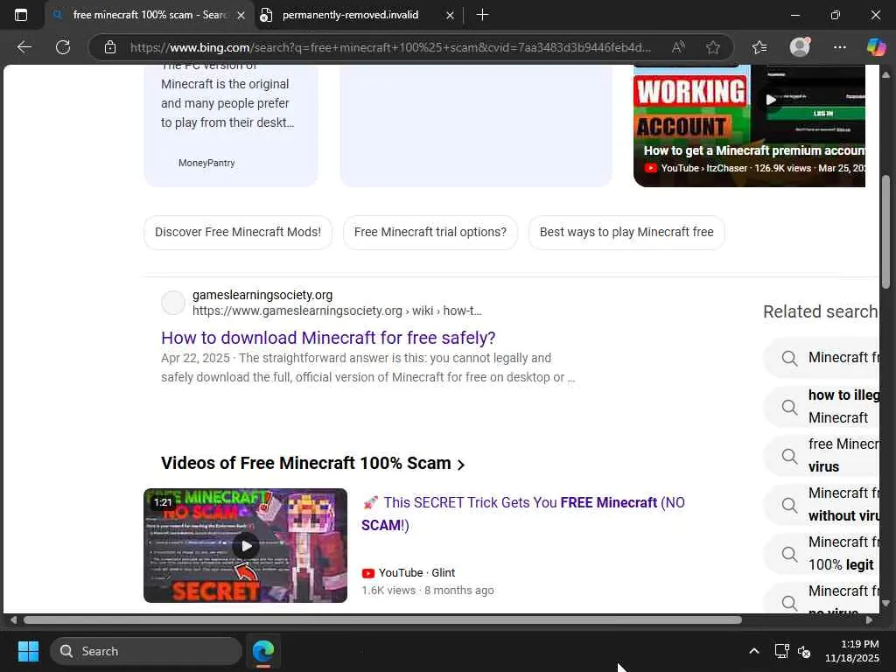Open the muted volume tray icon

[x=804, y=651]
